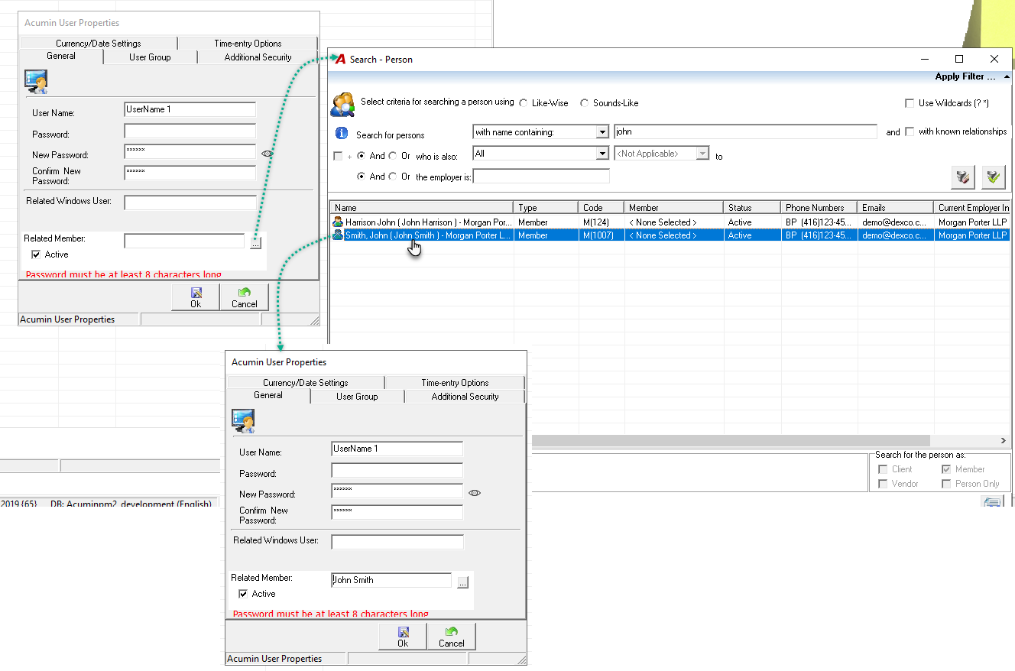This screenshot has width=1015, height=671.
Task: Open the Related Member browse button in the top dialog
Action: coord(255,242)
